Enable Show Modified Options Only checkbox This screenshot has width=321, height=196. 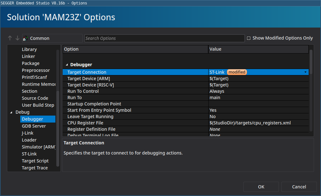tap(249, 38)
